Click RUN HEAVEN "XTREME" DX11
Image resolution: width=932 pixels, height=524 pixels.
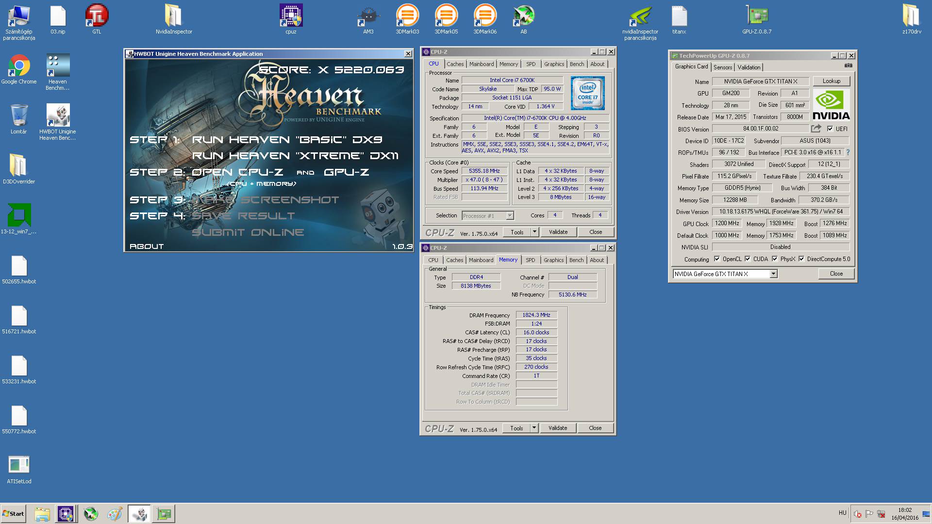tap(295, 156)
